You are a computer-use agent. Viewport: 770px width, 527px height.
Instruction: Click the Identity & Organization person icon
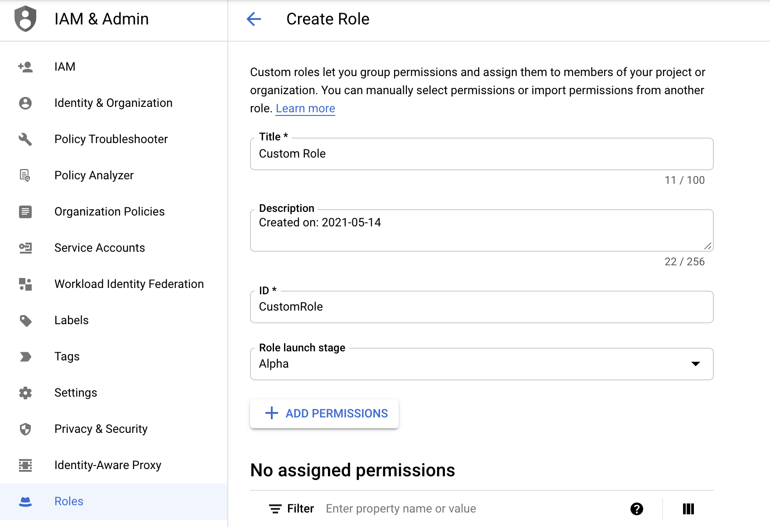pos(25,103)
